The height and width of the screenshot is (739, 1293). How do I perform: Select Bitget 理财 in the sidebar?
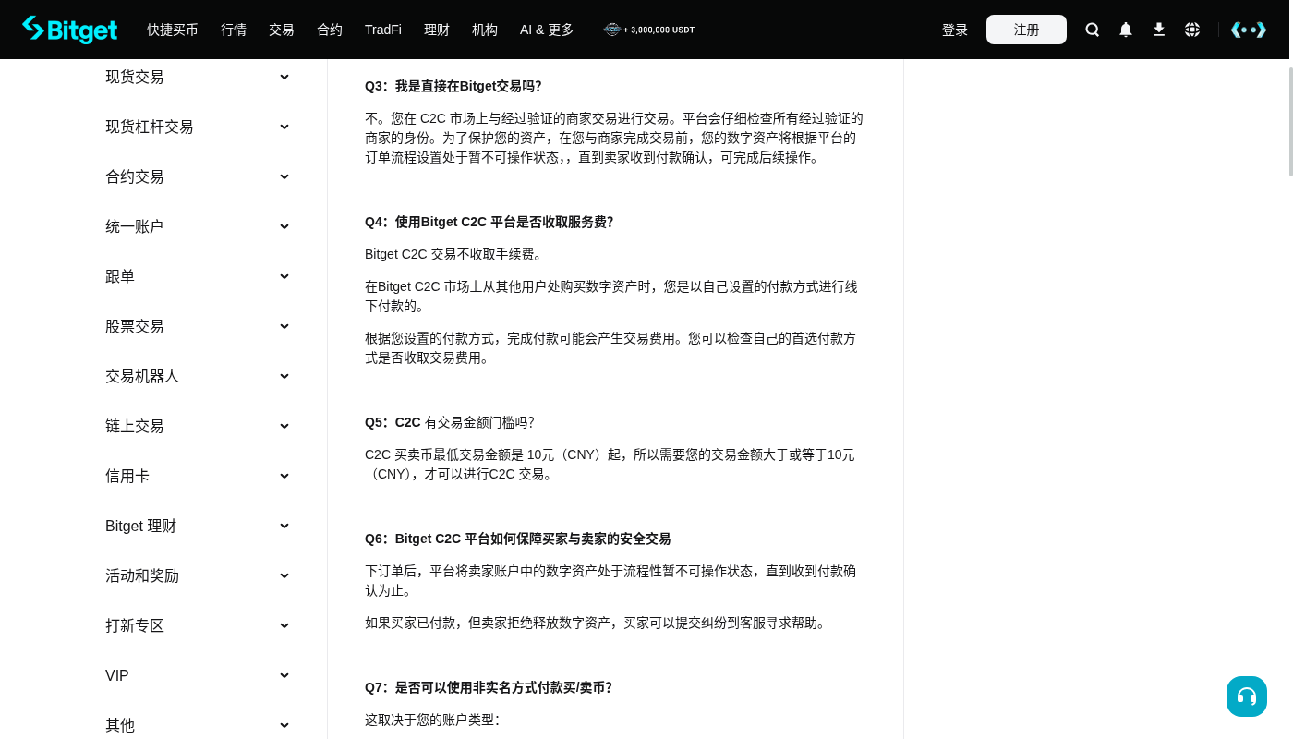point(140,526)
